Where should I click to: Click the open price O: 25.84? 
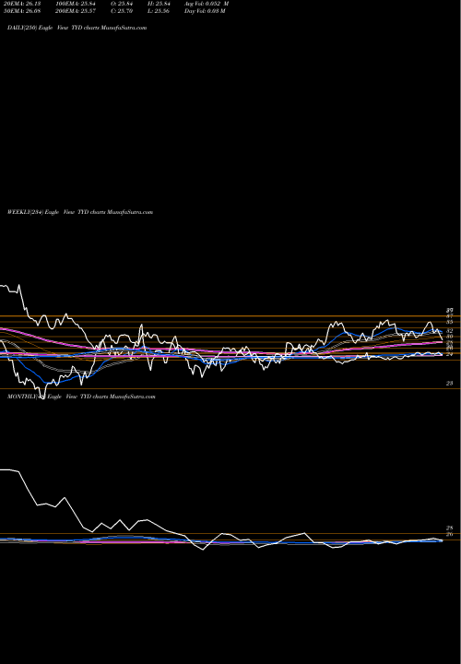pyautogui.click(x=122, y=4)
